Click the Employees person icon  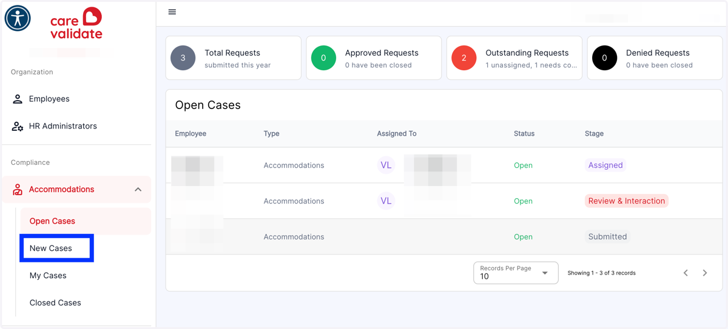point(18,99)
